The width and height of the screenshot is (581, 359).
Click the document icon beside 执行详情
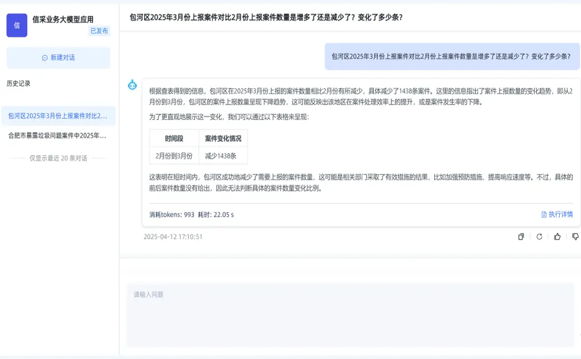point(544,215)
